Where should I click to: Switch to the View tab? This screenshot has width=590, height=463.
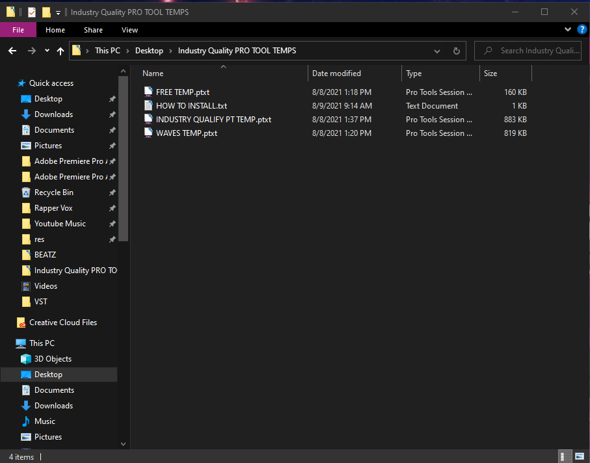click(x=129, y=30)
